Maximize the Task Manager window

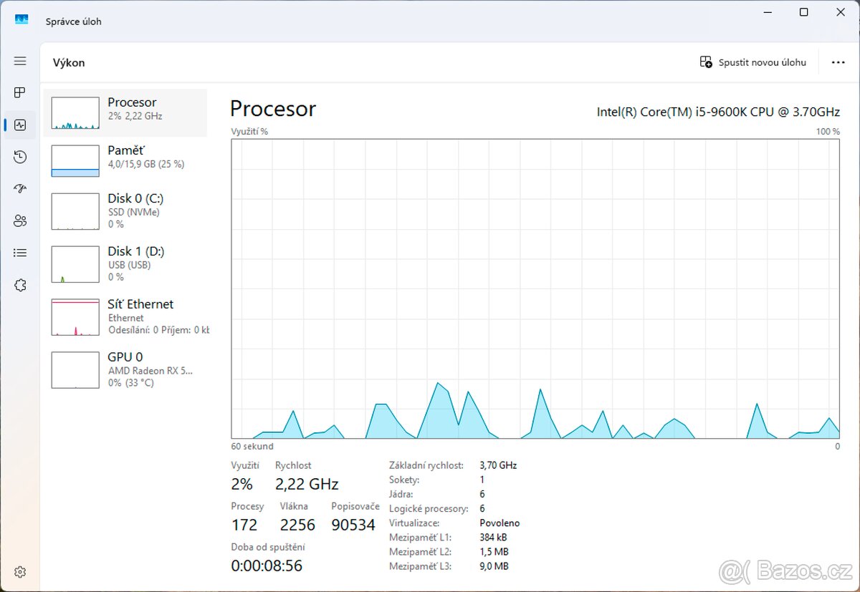pos(803,12)
